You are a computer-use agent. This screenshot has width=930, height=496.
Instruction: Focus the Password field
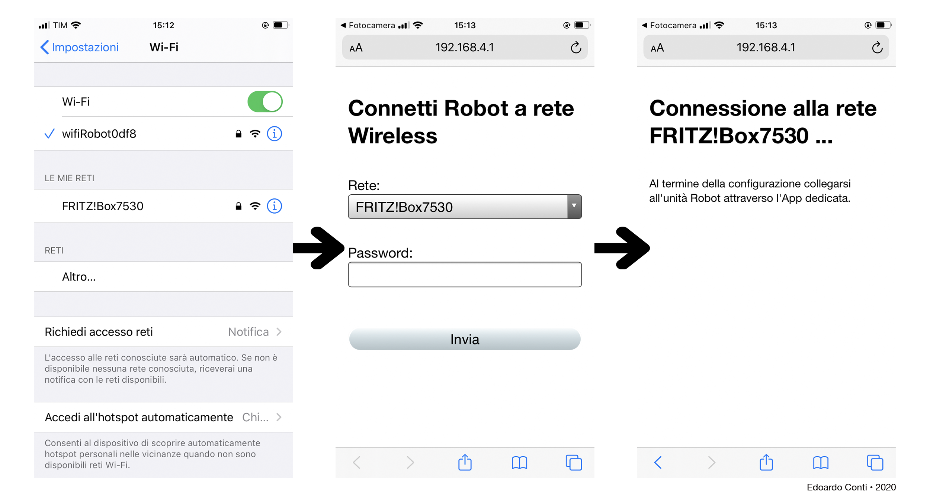pyautogui.click(x=465, y=275)
